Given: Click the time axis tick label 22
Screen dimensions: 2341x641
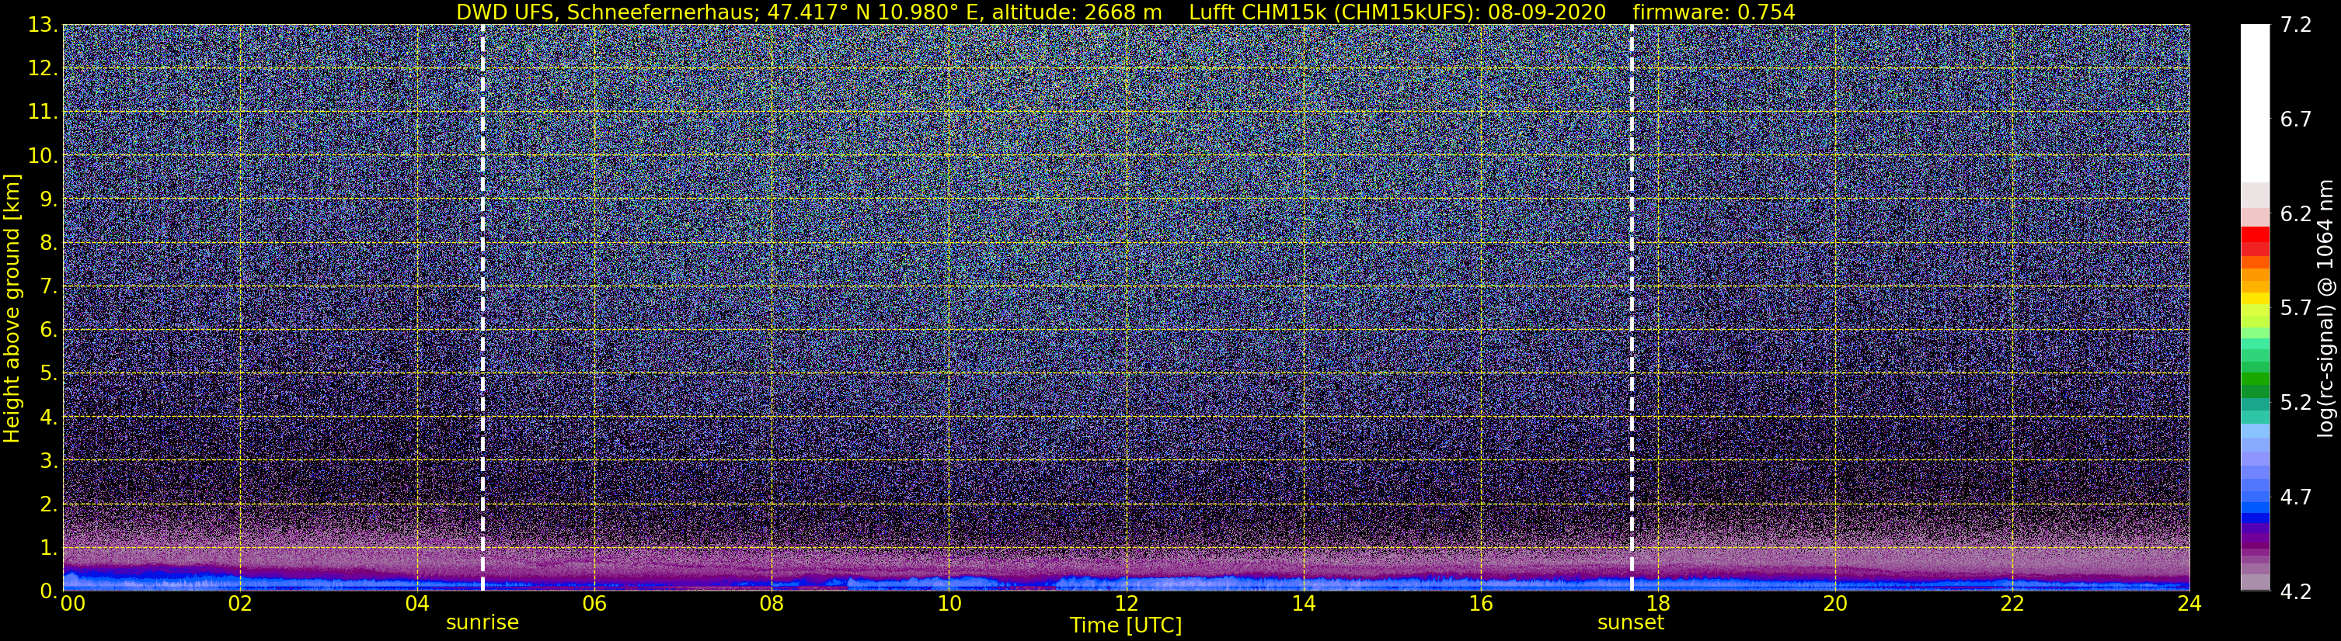Looking at the screenshot, I should point(2012,605).
